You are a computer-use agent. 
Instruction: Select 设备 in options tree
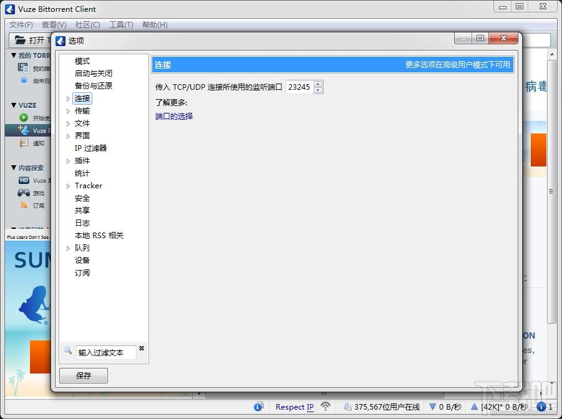[82, 260]
